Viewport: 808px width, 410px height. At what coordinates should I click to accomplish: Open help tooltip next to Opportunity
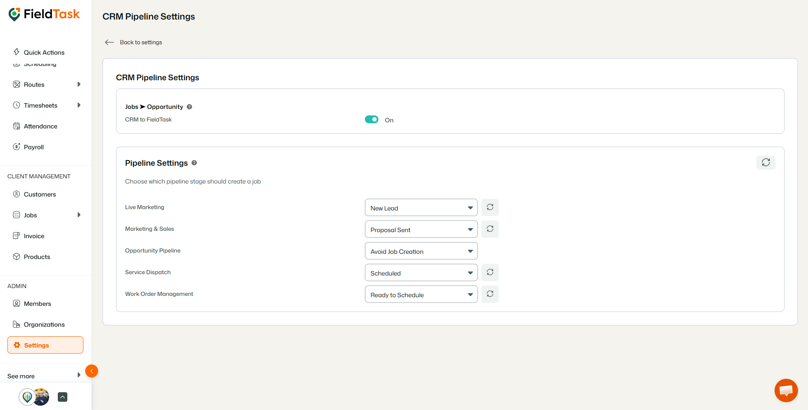[189, 107]
